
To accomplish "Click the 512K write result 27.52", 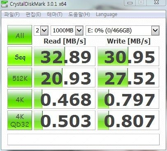I will 128,78.
